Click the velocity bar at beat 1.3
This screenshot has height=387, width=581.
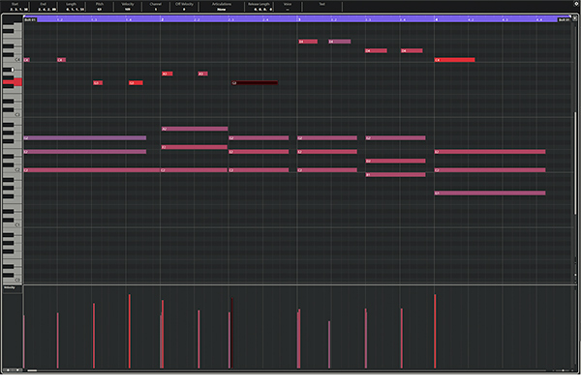click(x=94, y=336)
